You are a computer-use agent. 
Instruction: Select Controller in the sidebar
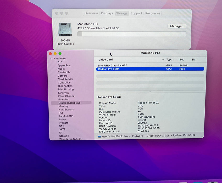click(x=64, y=83)
